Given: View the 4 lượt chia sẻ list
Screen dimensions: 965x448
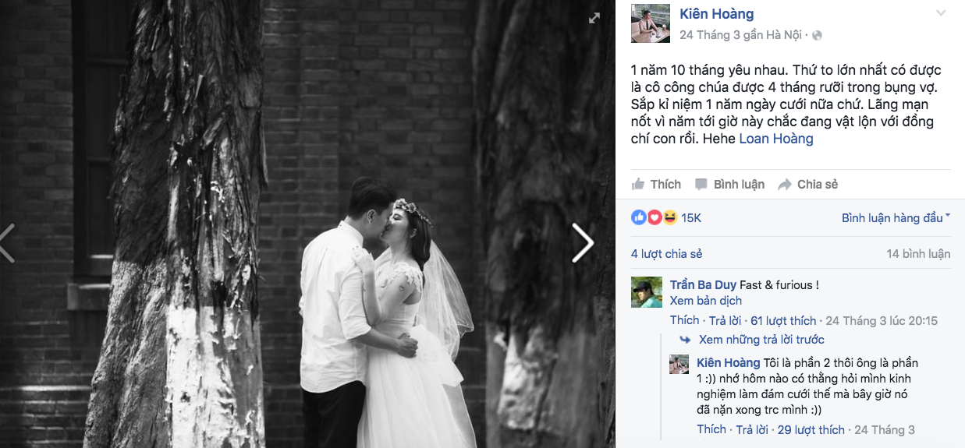Looking at the screenshot, I should (667, 254).
